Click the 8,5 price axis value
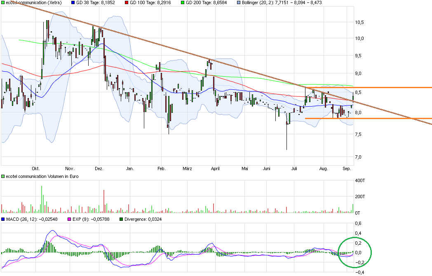Viewport: 432px width, 276px height. coord(358,92)
